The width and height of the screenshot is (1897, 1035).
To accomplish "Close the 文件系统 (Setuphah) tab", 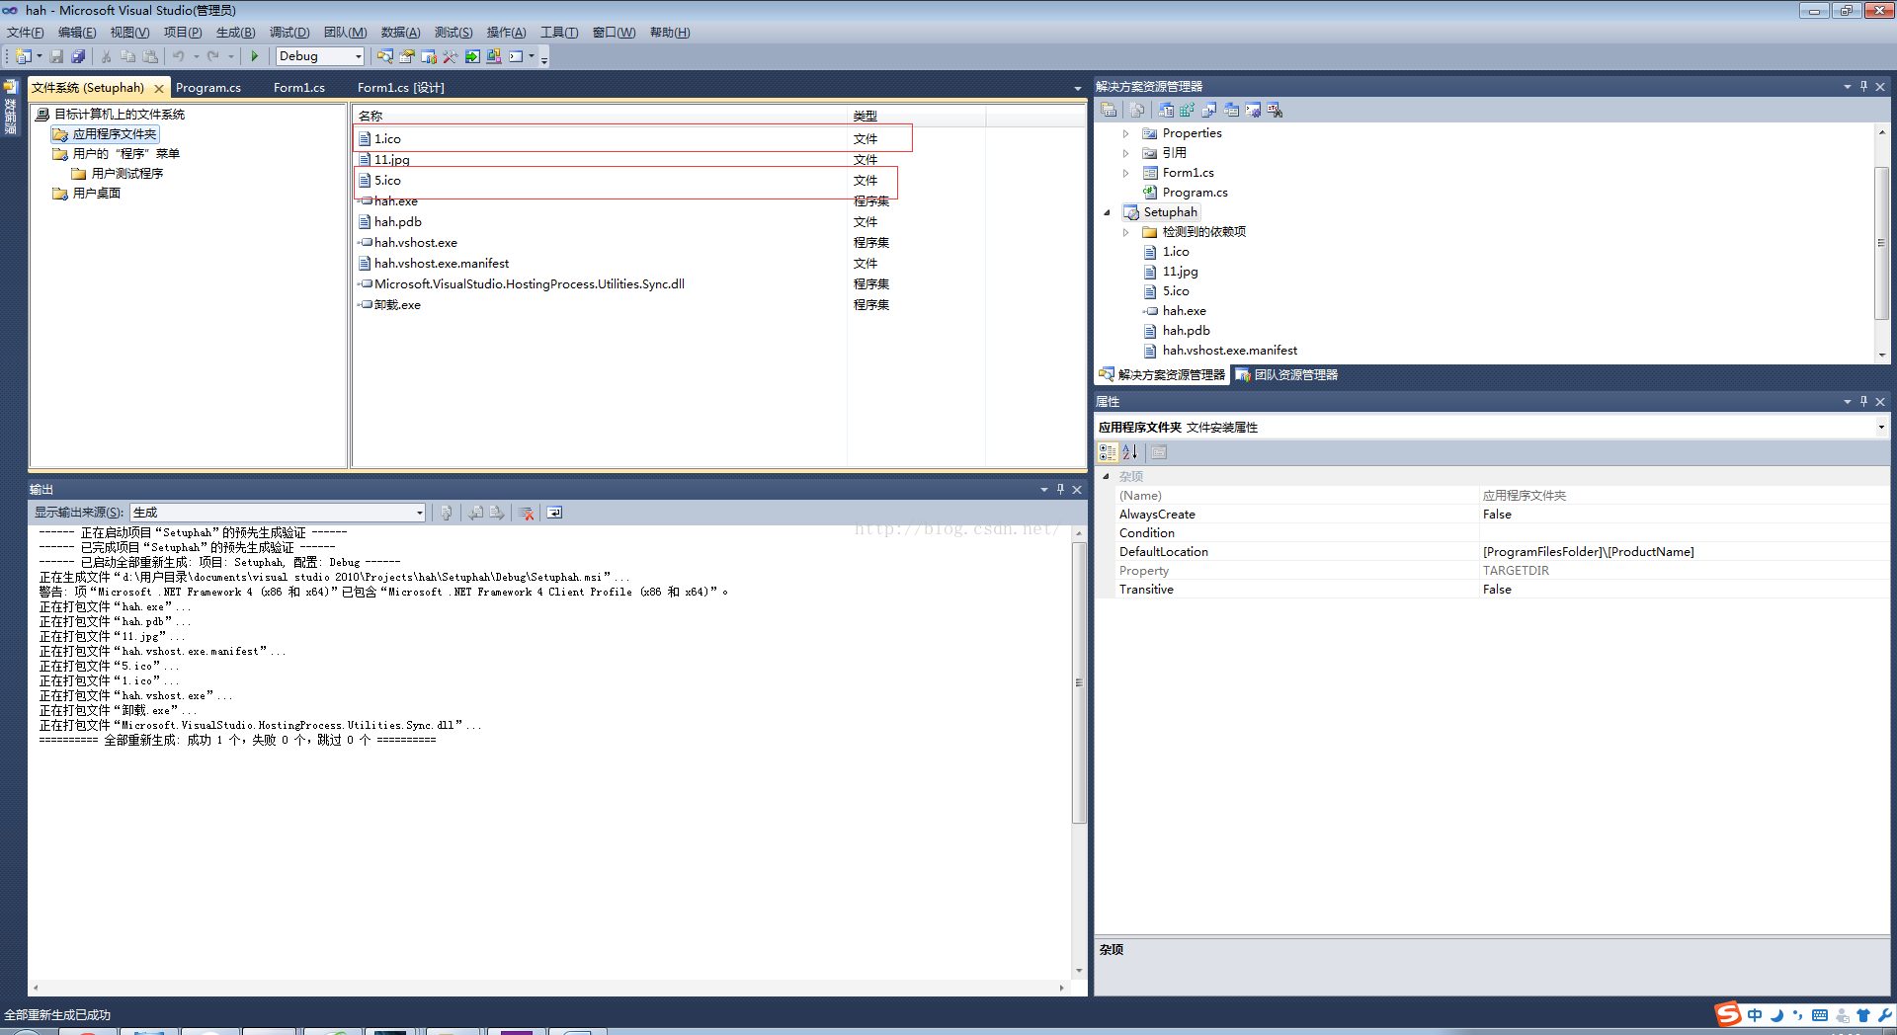I will 159,88.
